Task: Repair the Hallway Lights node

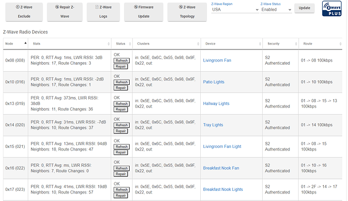Action: pyautogui.click(x=121, y=110)
